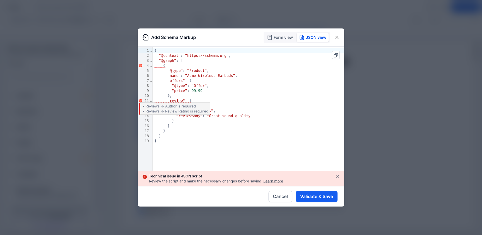The height and width of the screenshot is (235, 482).
Task: Click the "@context" key on line 2
Action: (170, 56)
